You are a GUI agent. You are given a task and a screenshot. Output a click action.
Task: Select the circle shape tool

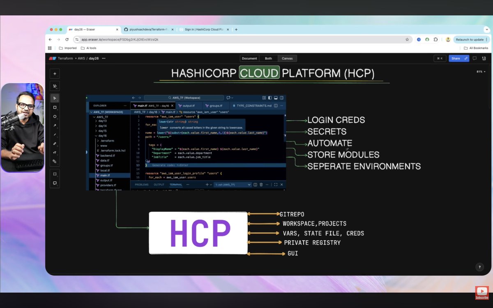pyautogui.click(x=55, y=116)
